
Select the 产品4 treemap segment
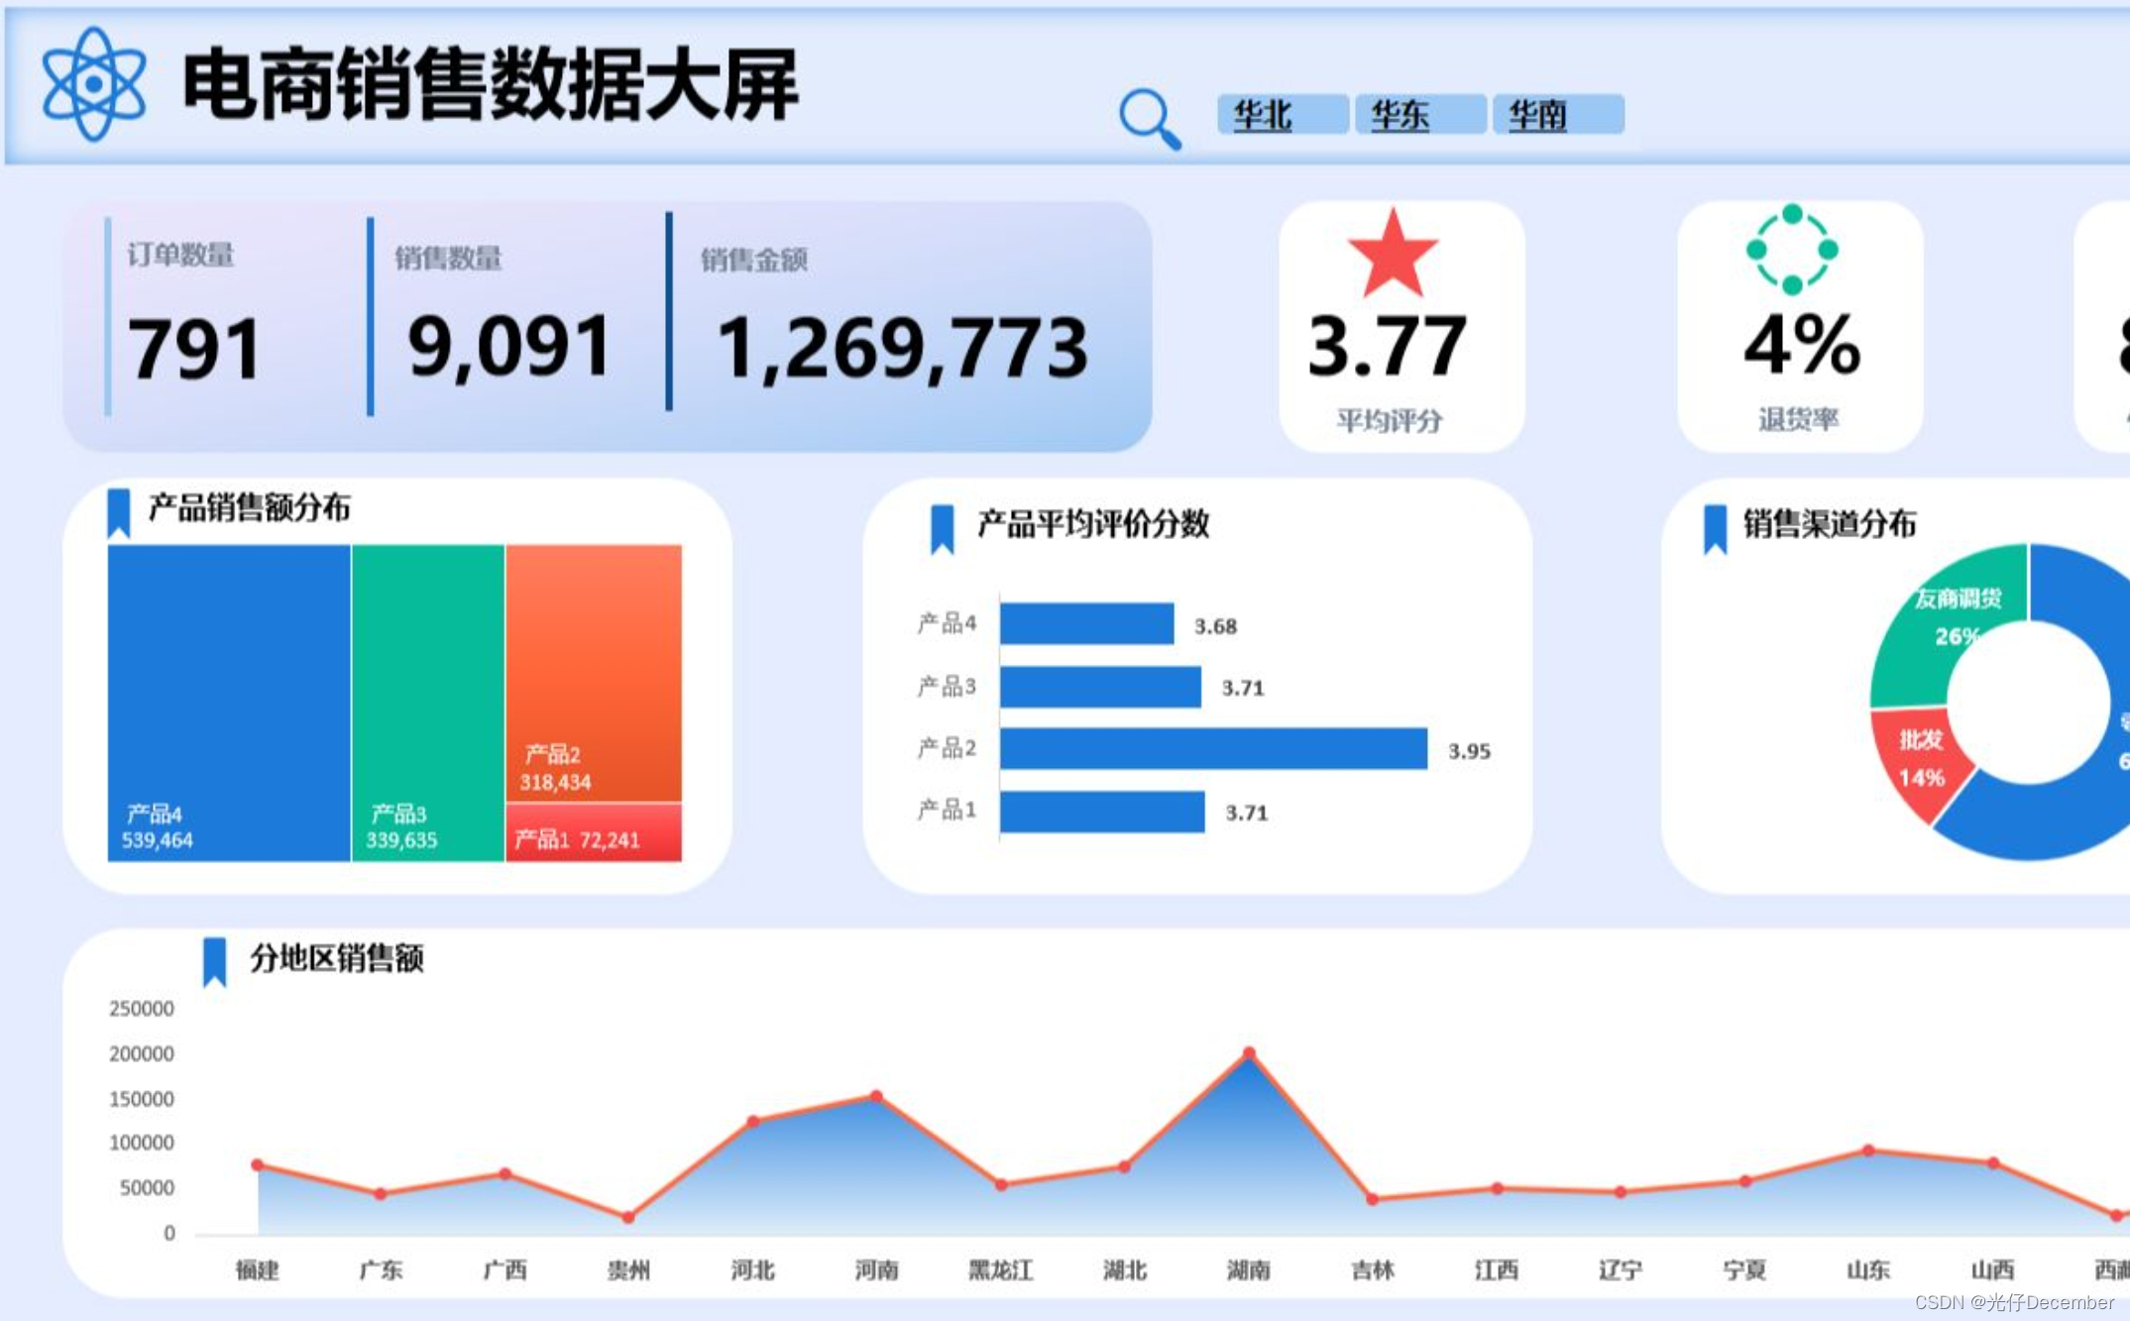[226, 694]
